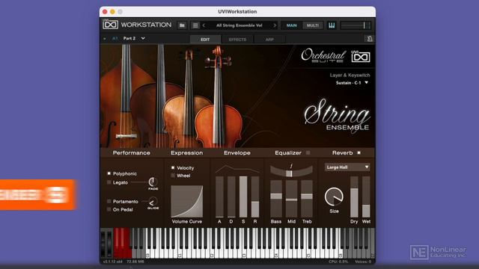Toggle the Portamento checkbox
Image resolution: width=479 pixels, height=269 pixels.
click(x=109, y=201)
